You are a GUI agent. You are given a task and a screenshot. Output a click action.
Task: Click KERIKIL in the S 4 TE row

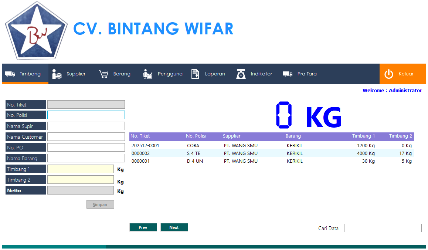tap(295, 153)
